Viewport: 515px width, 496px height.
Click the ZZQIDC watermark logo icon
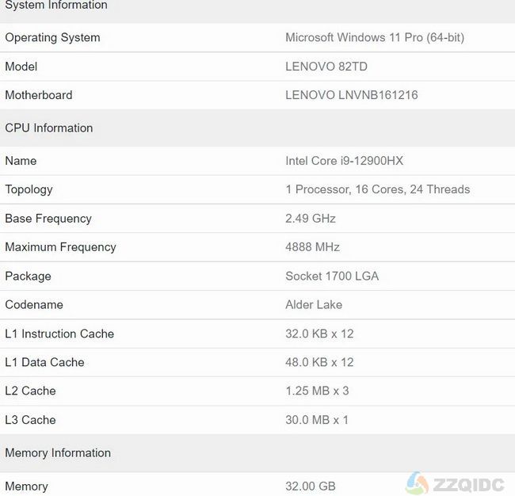(x=417, y=483)
